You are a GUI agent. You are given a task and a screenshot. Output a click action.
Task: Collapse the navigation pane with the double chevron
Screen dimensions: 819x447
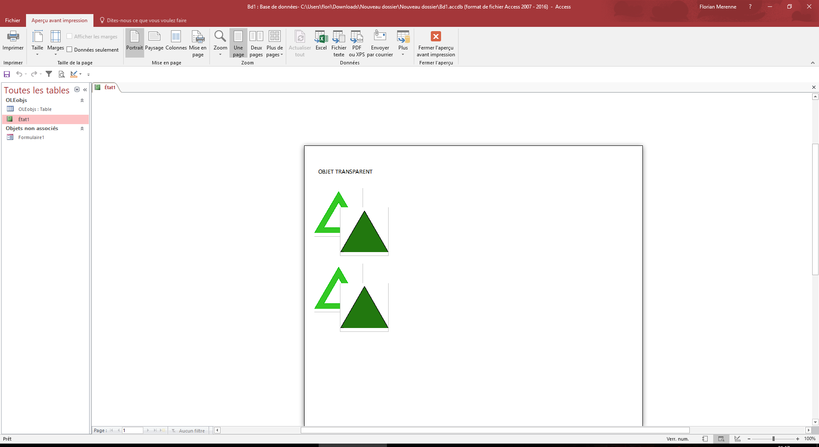85,90
